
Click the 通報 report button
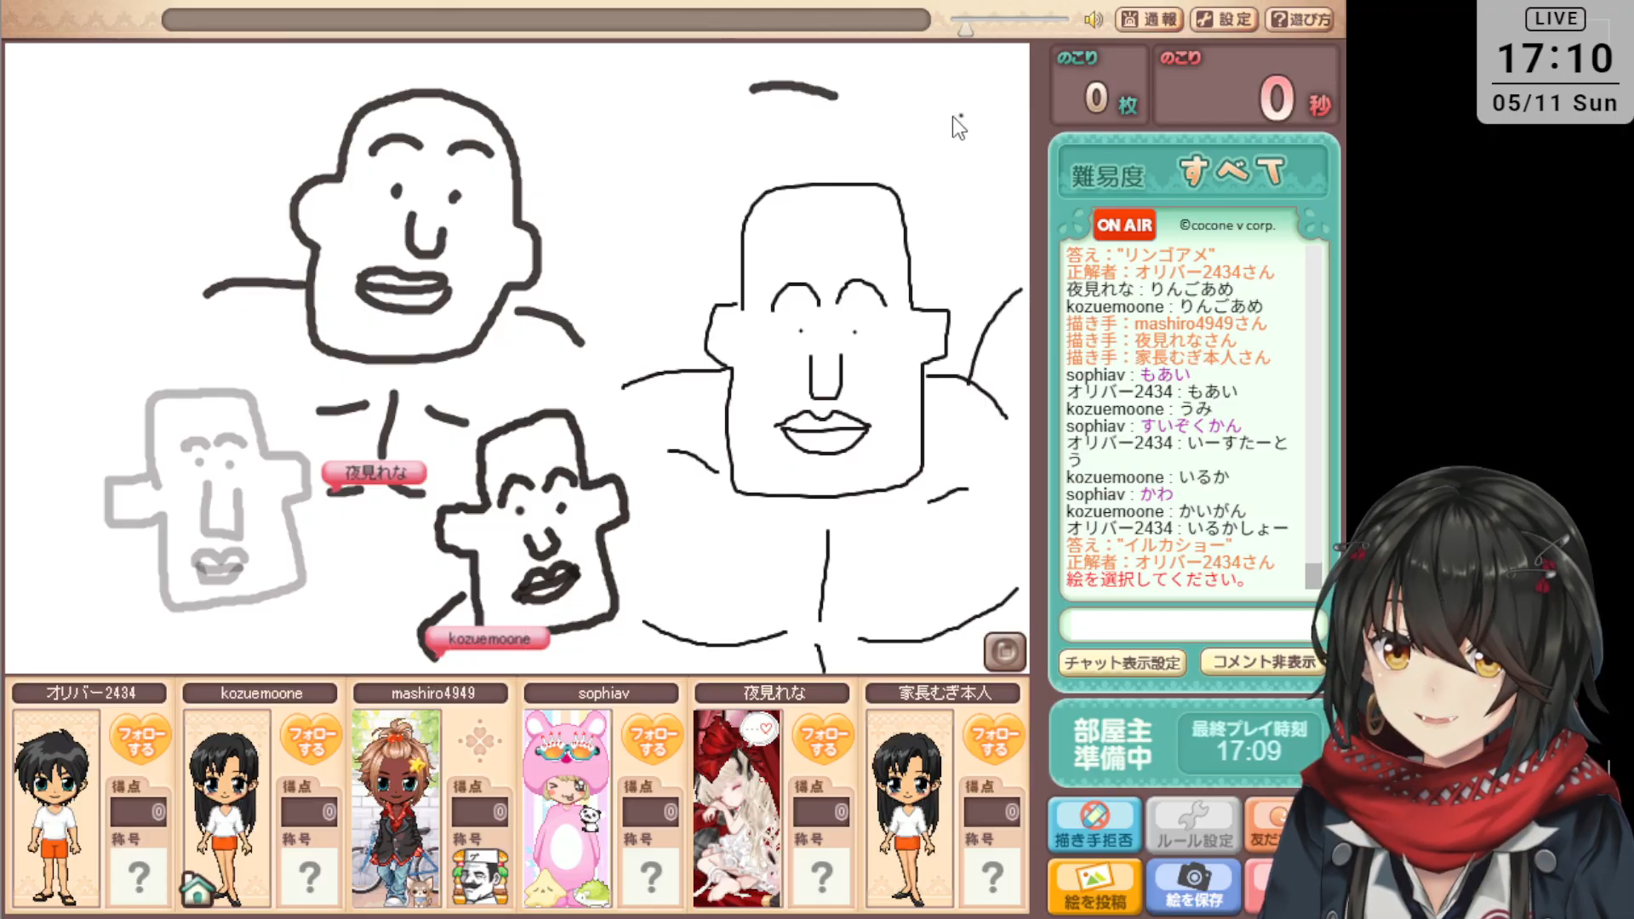tap(1149, 20)
